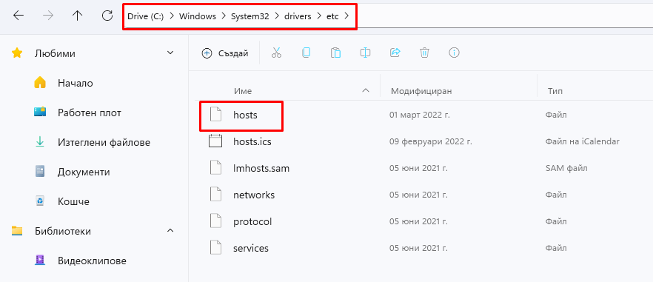Image resolution: width=653 pixels, height=282 pixels.
Task: Click the Видеоклипове video icon
Action: (x=40, y=261)
